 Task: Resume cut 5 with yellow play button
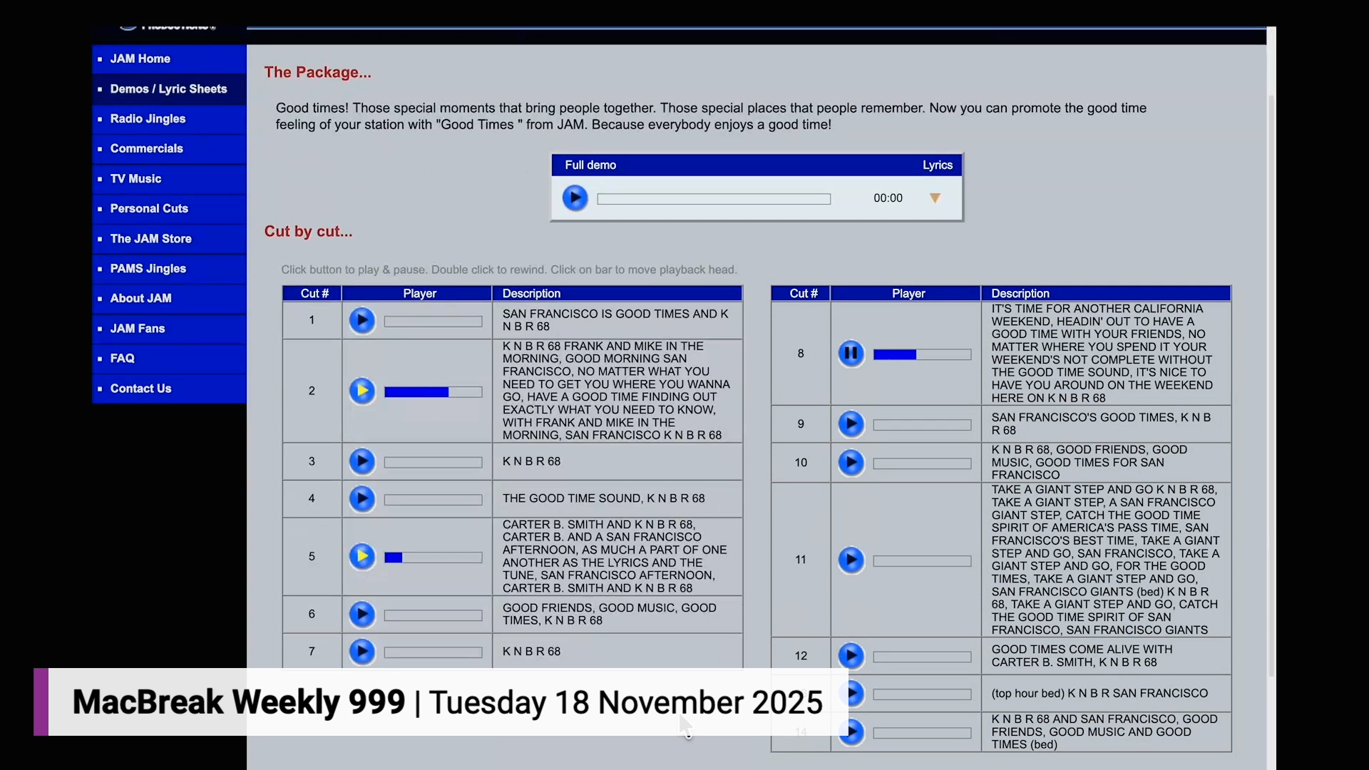pos(362,556)
